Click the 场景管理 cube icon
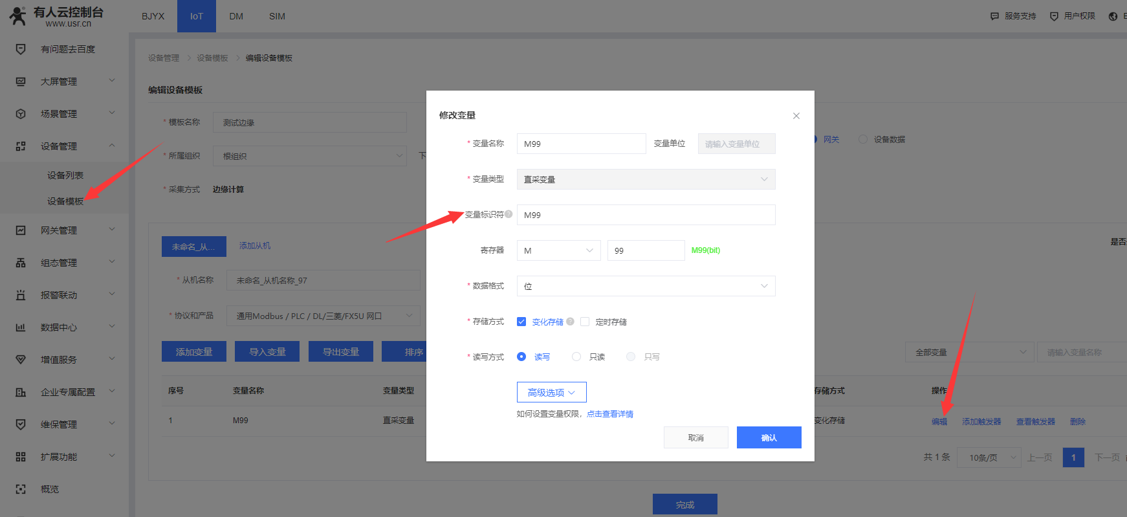Screen dimensions: 1127x517 21,114
